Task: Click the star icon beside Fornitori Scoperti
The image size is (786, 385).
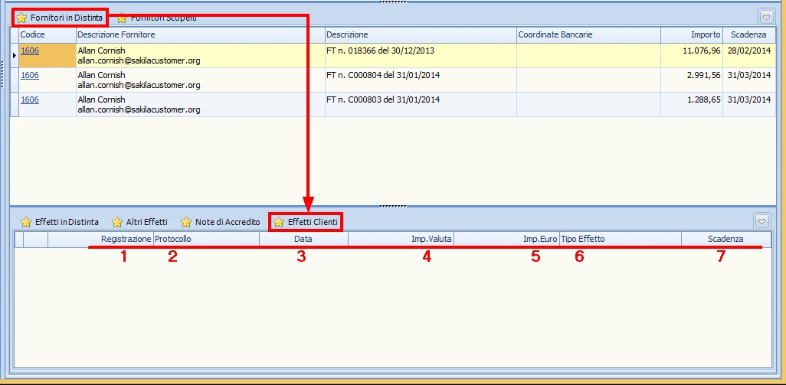Action: tap(122, 17)
